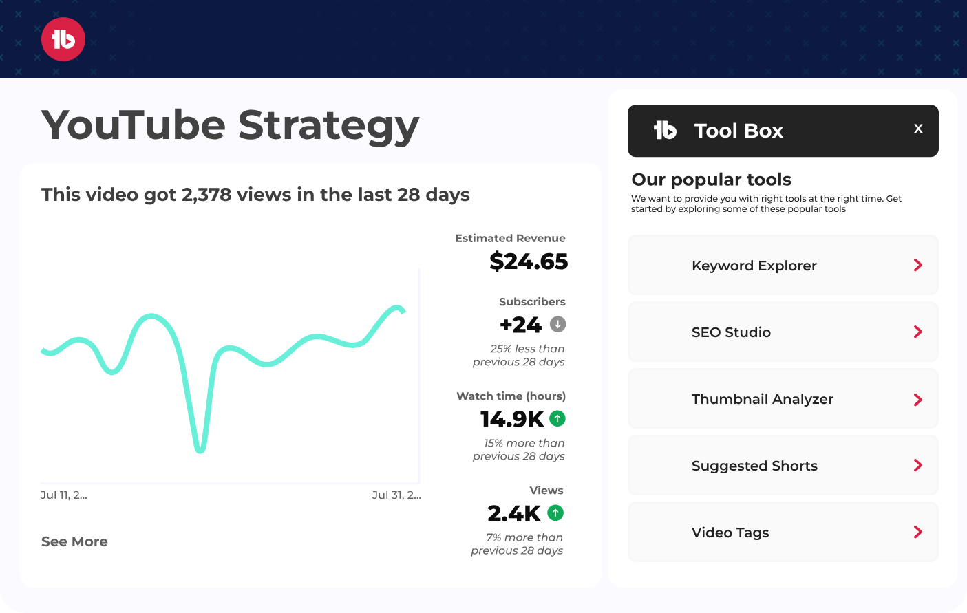Launch the Thumbnail Analyzer tool
The width and height of the screenshot is (967, 613).
point(763,399)
